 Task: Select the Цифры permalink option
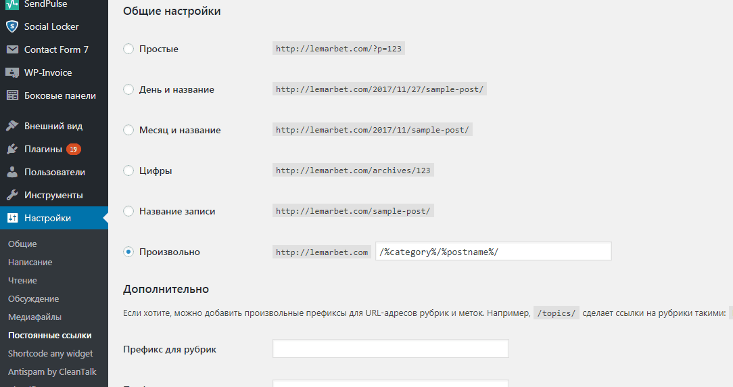pyautogui.click(x=128, y=170)
